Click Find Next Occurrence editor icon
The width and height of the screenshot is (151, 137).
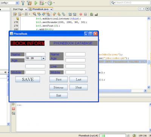[x=43, y=14]
